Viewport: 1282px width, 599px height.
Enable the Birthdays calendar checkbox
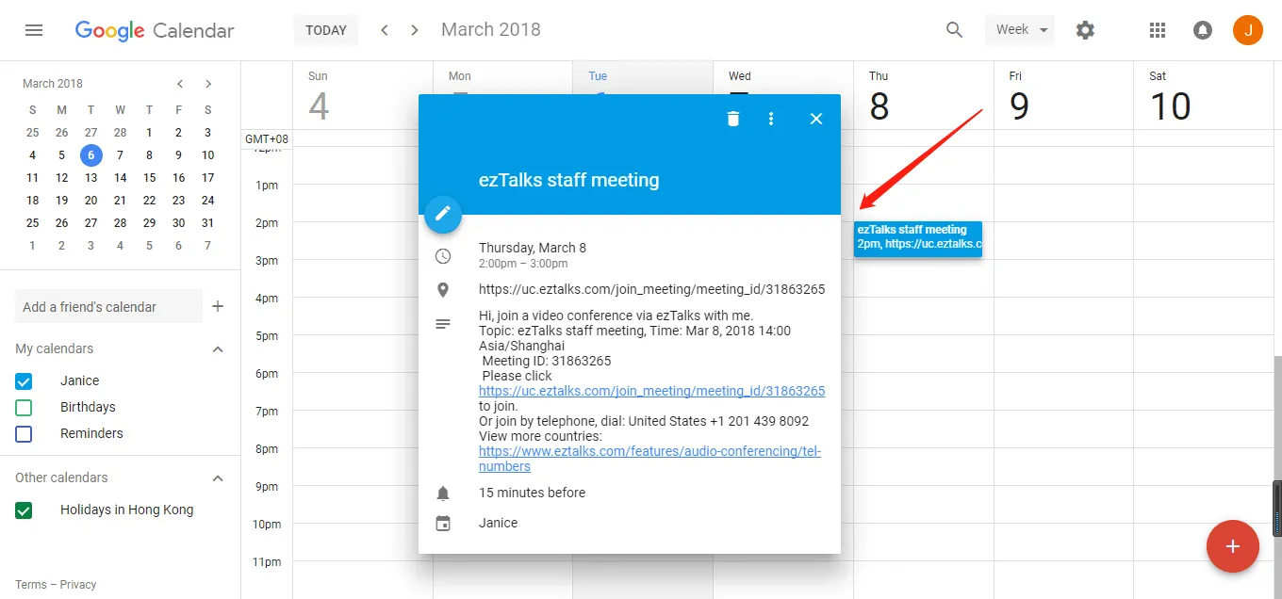(24, 408)
